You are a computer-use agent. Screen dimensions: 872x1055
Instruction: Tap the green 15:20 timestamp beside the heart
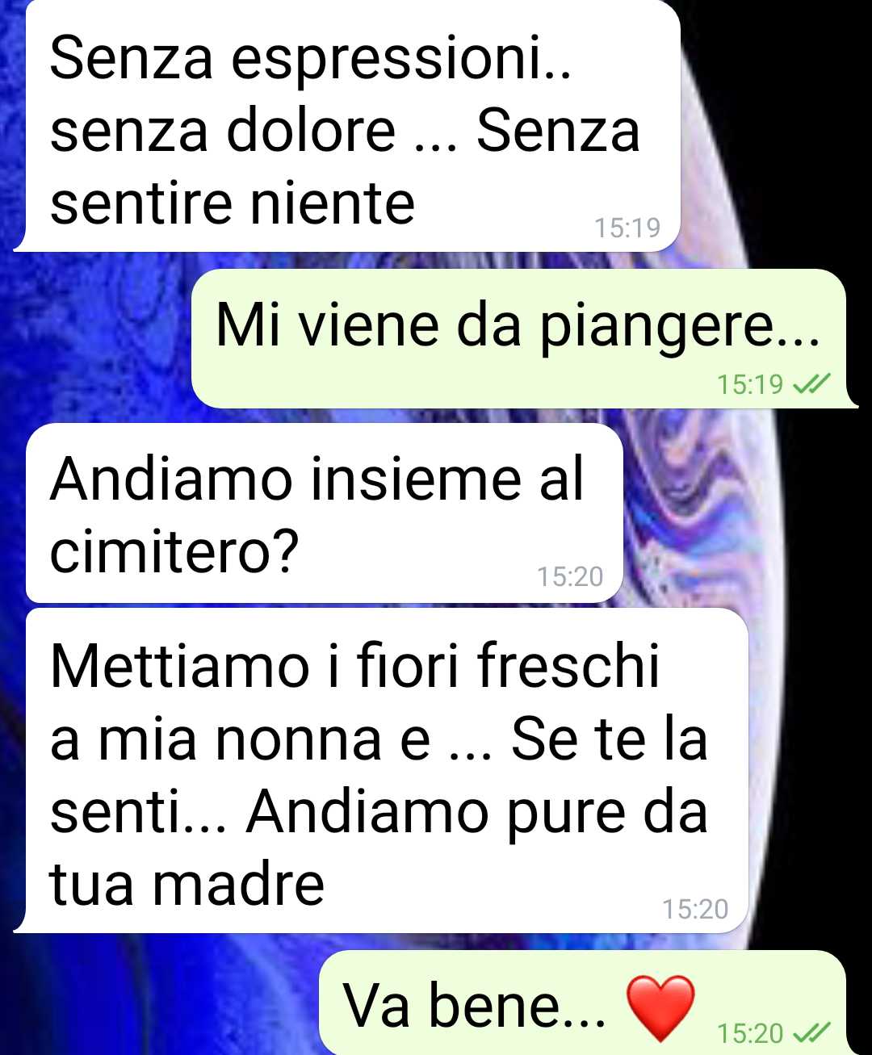[750, 1032]
